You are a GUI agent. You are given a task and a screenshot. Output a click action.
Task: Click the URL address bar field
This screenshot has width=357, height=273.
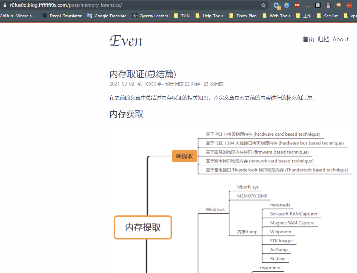pyautogui.click(x=130, y=5)
